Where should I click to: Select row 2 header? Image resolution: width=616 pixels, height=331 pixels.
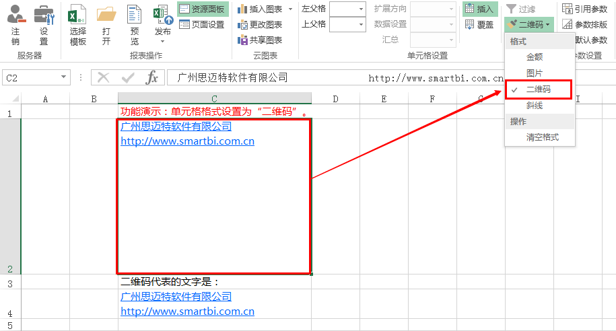10,196
